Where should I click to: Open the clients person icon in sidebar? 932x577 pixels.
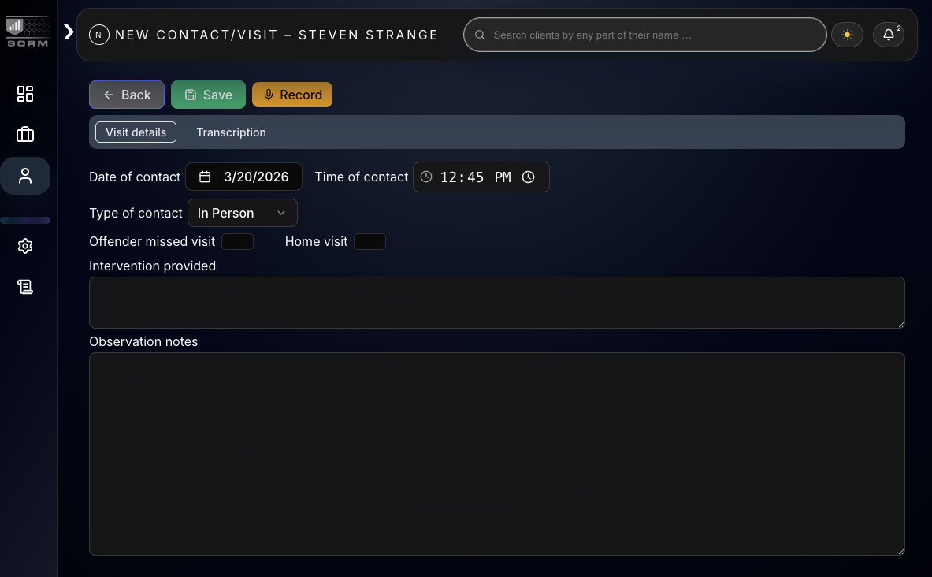pyautogui.click(x=25, y=175)
